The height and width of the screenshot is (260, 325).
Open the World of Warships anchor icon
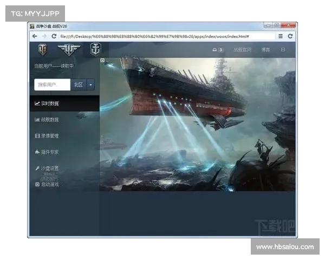[x=95, y=50]
